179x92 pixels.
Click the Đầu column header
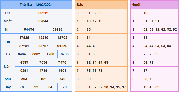[x=80, y=5]
